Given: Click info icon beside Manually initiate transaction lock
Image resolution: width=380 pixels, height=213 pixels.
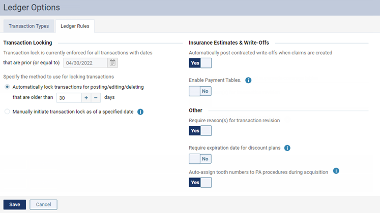Looking at the screenshot, I should pyautogui.click(x=140, y=112).
